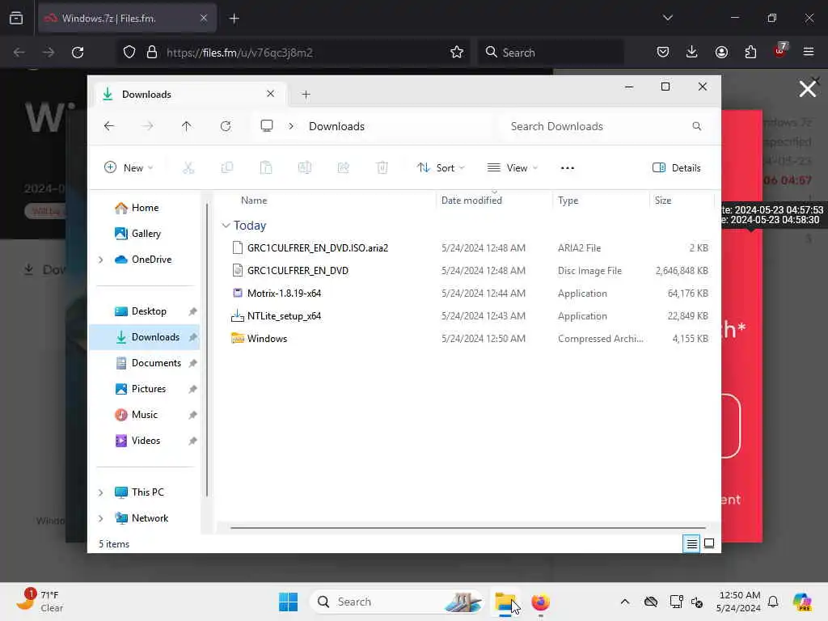Open the View dropdown
Viewport: 828px width, 621px height.
click(512, 168)
